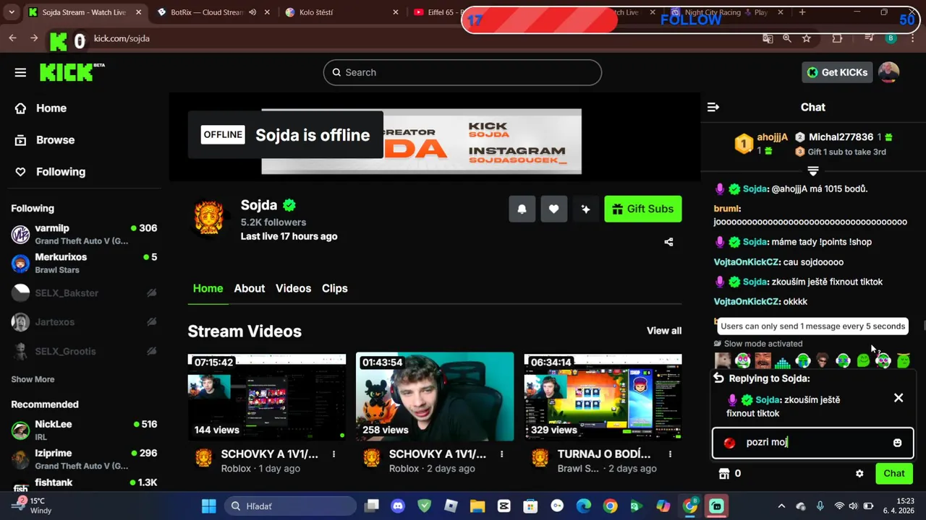This screenshot has width=926, height=520.
Task: Pick the laughing man face emote
Action: (x=763, y=360)
